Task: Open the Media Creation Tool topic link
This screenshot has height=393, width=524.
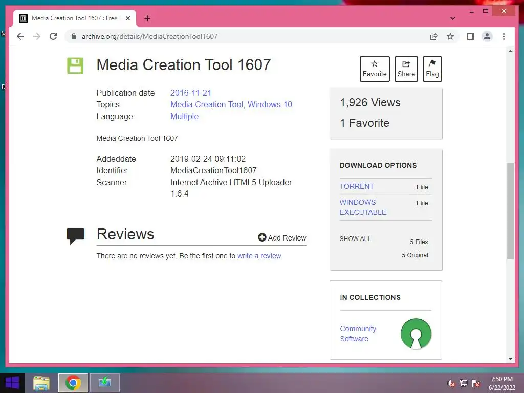Action: (x=207, y=104)
